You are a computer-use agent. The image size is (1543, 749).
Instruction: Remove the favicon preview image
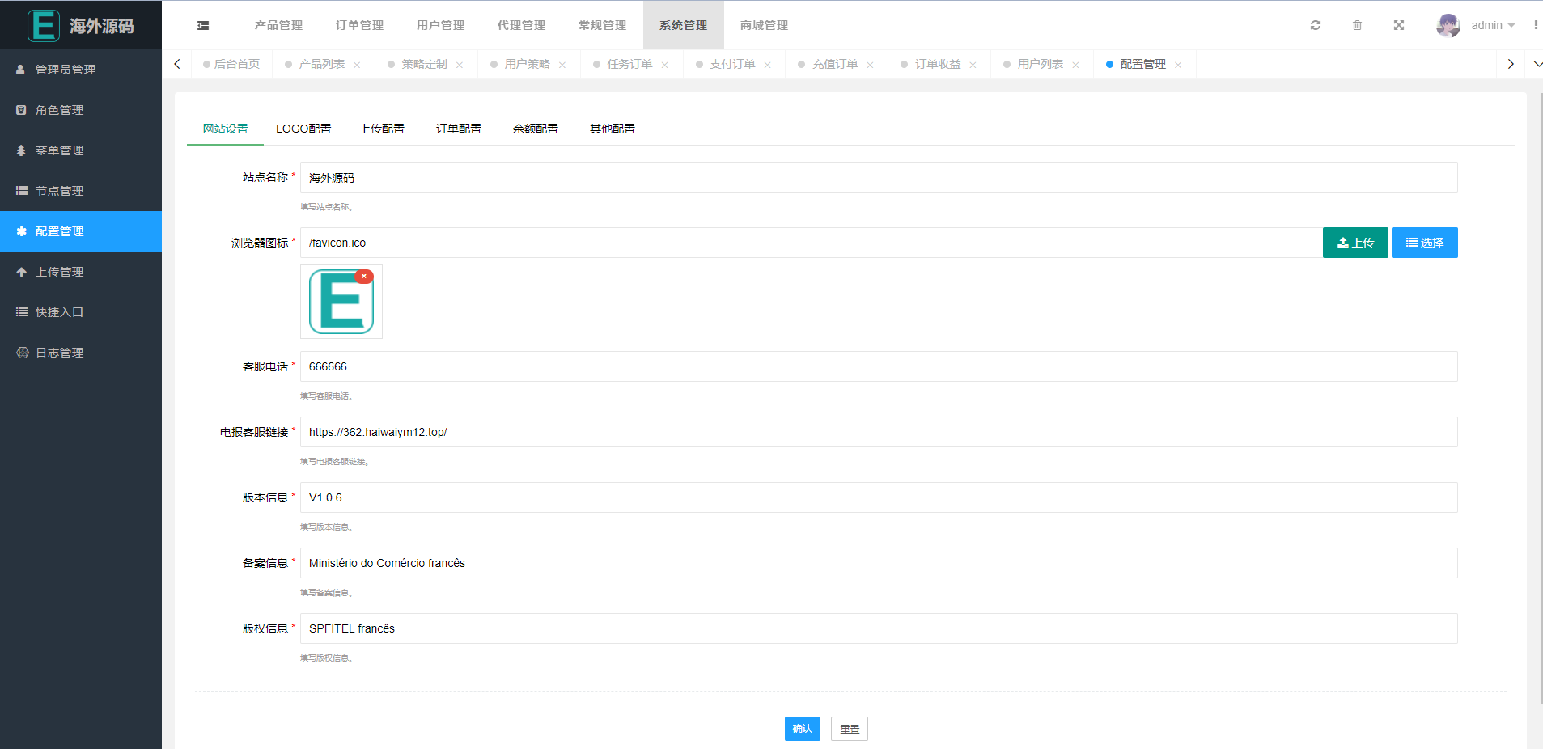click(365, 276)
